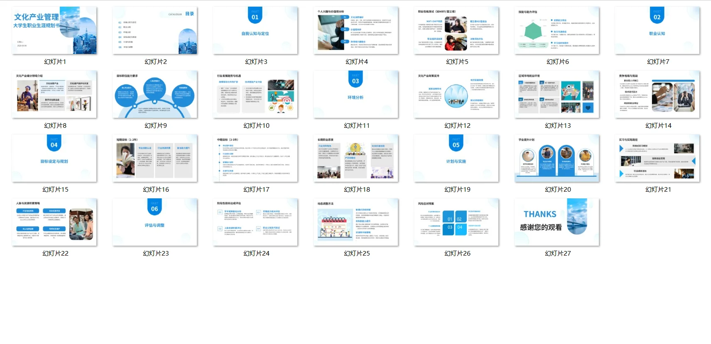Pick the 幻灯片13 label
Image resolution: width=711 pixels, height=344 pixels.
558,126
